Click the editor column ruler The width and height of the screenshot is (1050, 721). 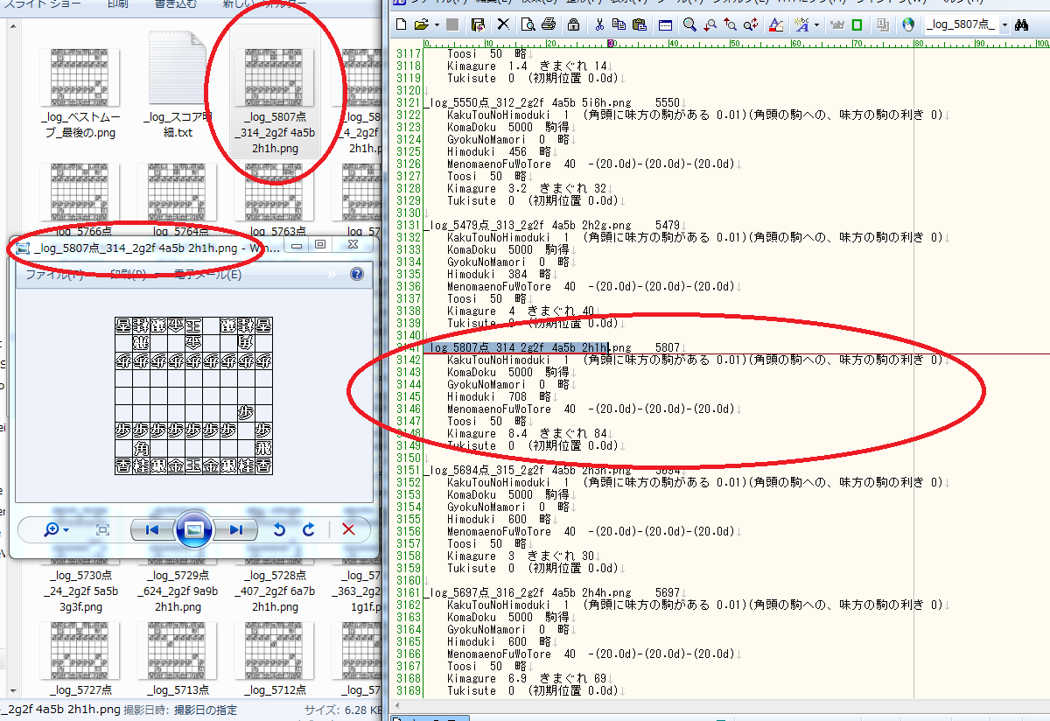click(x=735, y=43)
